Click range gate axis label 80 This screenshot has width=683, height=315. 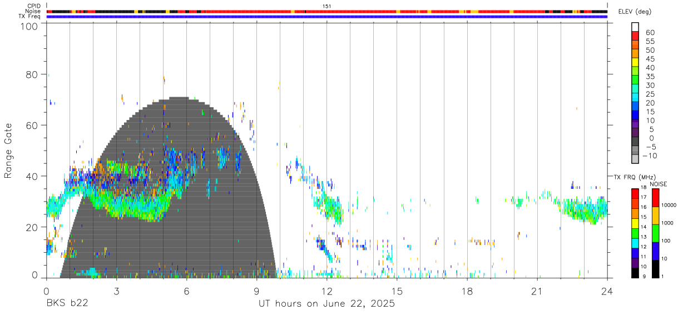[x=32, y=74]
